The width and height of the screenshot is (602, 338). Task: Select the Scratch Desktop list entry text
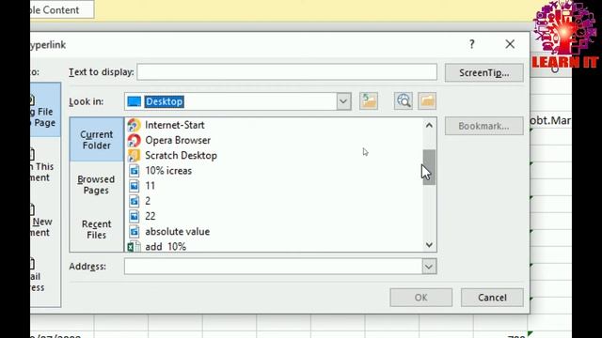[x=181, y=156]
